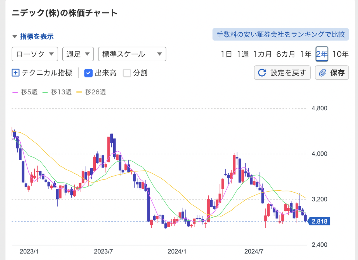Enable the 分割 split checkbox
Image resolution: width=358 pixels, height=260 pixels.
[127, 73]
